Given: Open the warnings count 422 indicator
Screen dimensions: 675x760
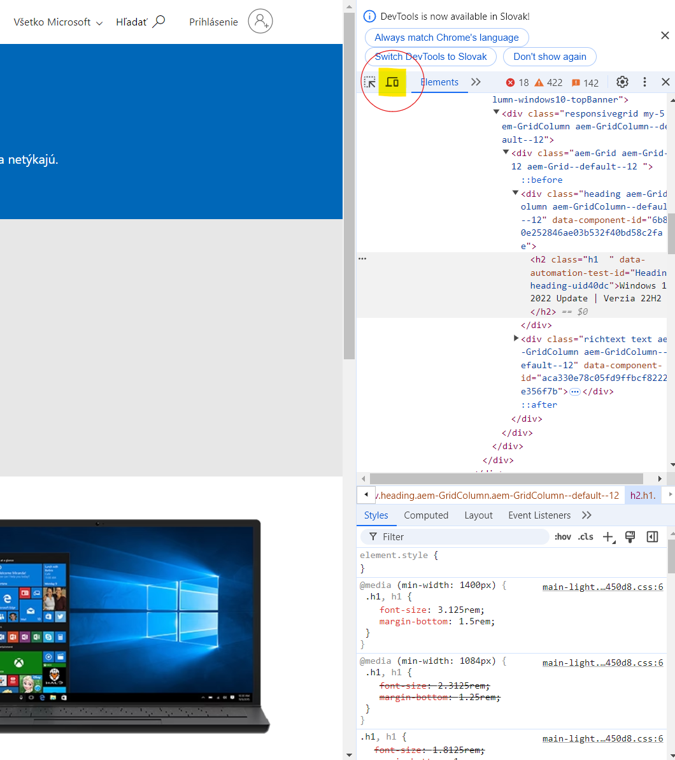Looking at the screenshot, I should 548,83.
